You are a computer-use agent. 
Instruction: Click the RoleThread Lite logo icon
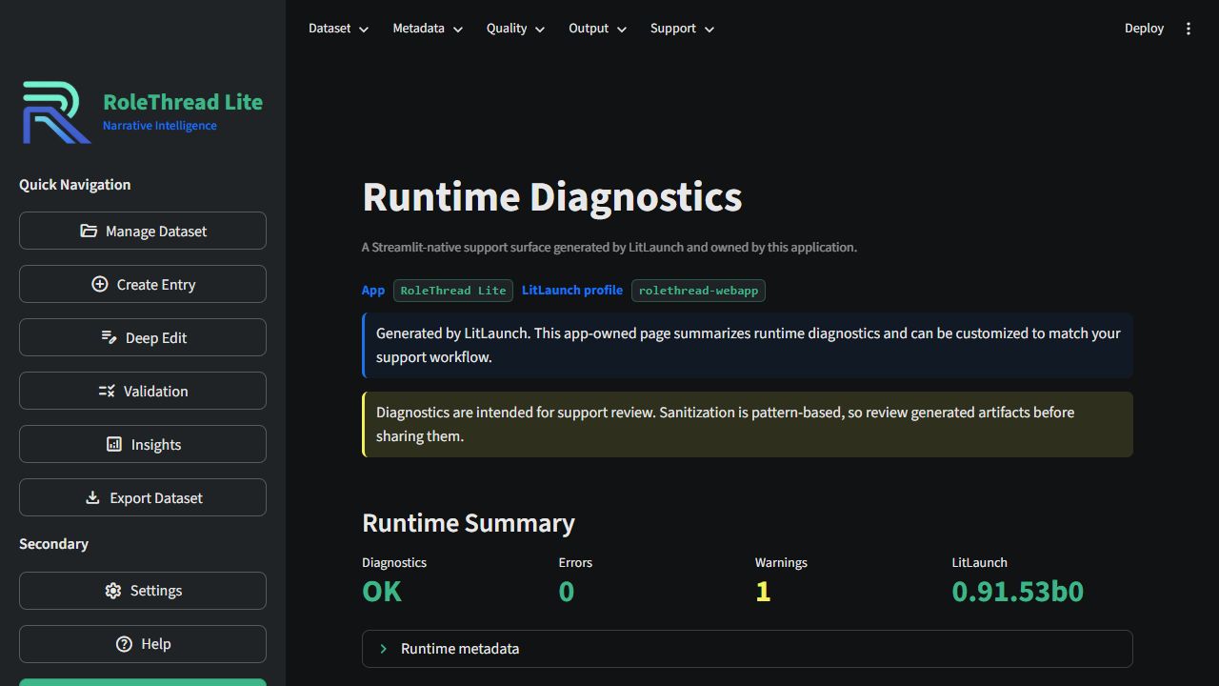[56, 112]
